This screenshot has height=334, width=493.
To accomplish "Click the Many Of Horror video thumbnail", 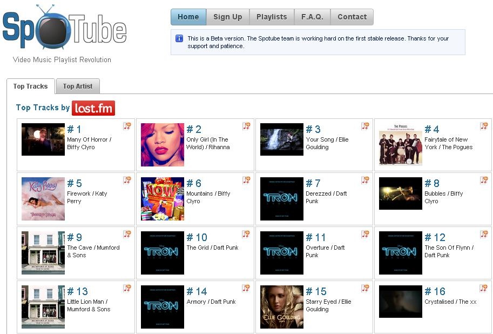I will point(43,139).
